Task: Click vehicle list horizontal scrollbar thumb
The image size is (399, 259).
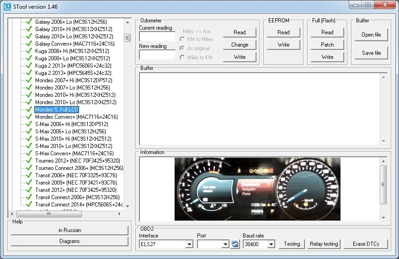Action: (x=49, y=214)
